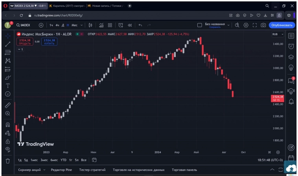298x176 pixels.
Task: Open the quick search icon
Action: pos(237,25)
